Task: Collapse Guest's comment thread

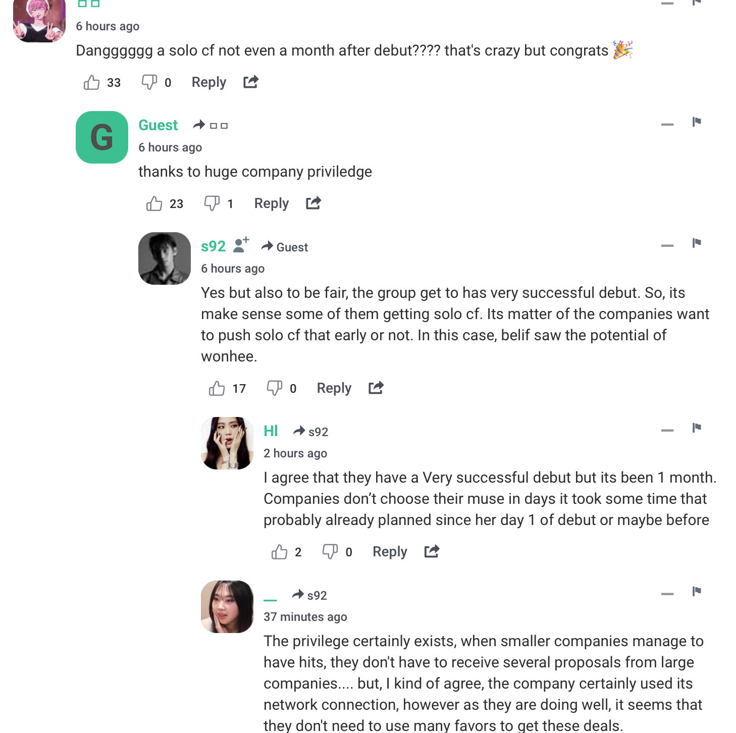Action: pyautogui.click(x=667, y=124)
